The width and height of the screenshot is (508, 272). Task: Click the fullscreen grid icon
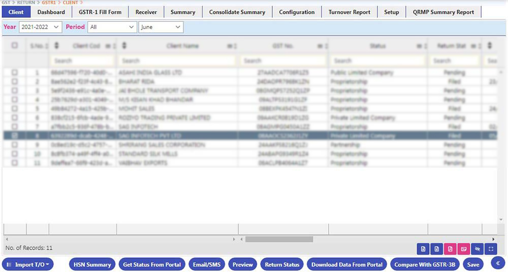coord(491,249)
